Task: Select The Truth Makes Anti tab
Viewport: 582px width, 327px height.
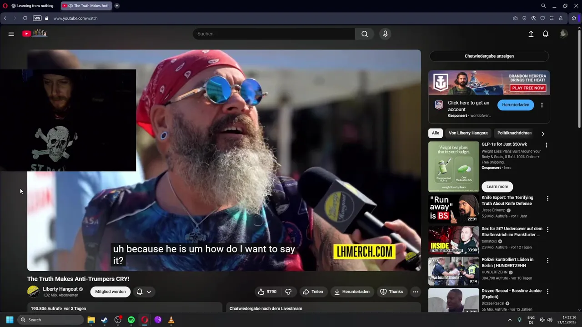Action: (x=86, y=6)
